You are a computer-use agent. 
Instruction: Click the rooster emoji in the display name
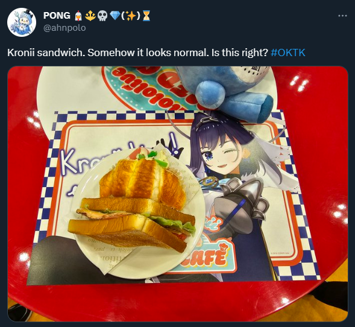click(x=78, y=16)
